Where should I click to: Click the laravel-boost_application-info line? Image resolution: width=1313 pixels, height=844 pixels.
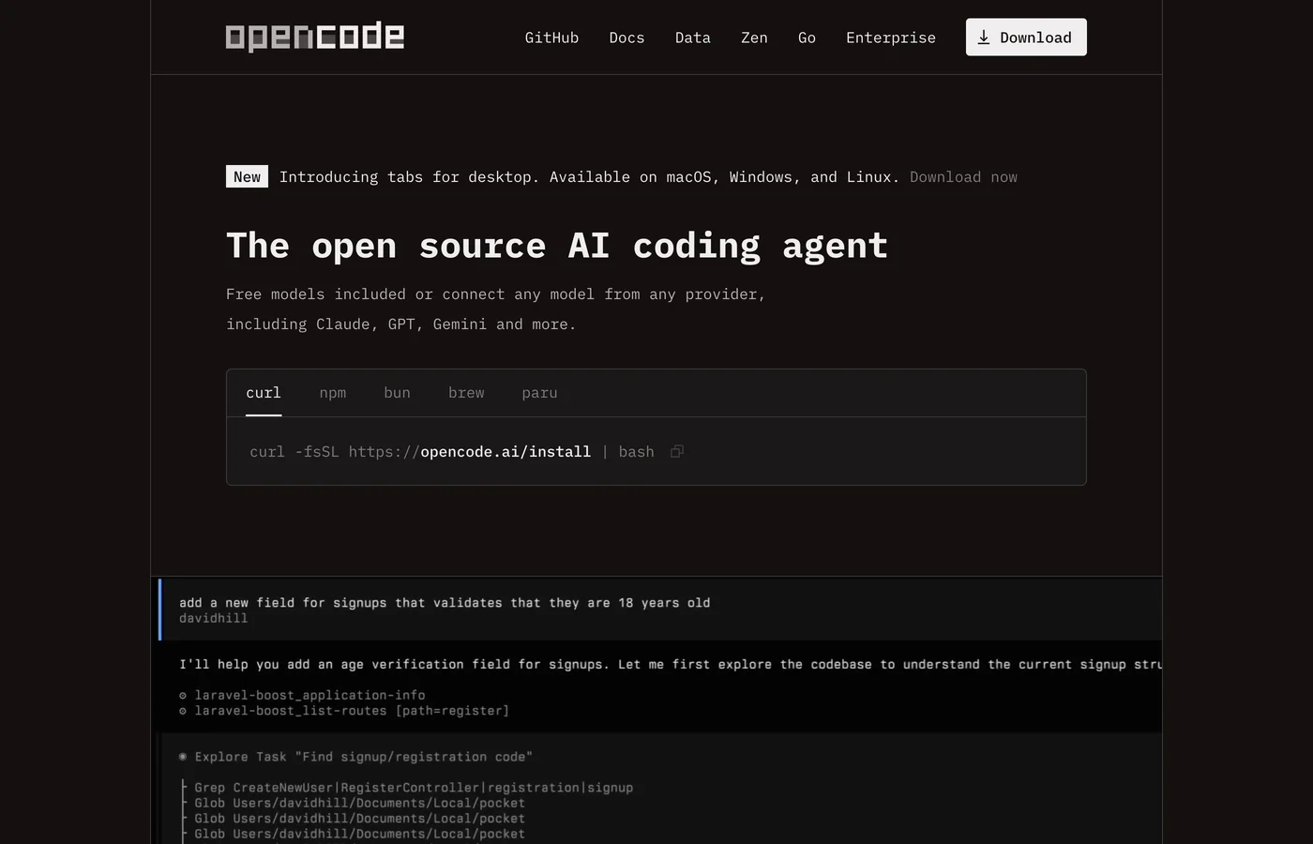pos(302,695)
